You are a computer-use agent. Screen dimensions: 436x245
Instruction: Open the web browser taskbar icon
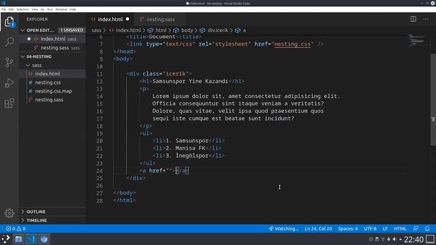[44, 239]
